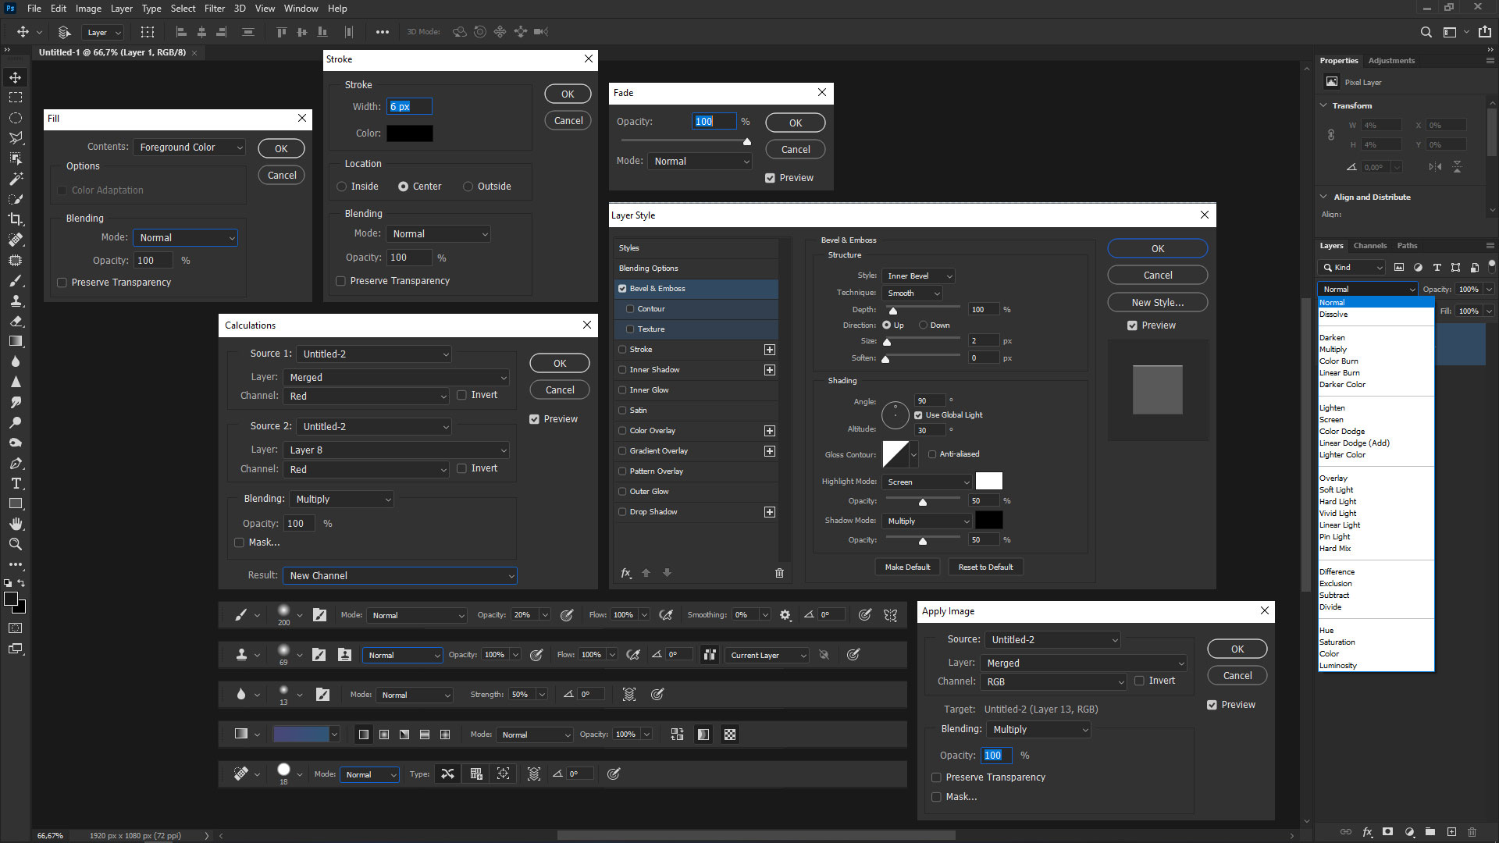This screenshot has height=843, width=1499.
Task: Select the Outside location radio button
Action: [468, 186]
